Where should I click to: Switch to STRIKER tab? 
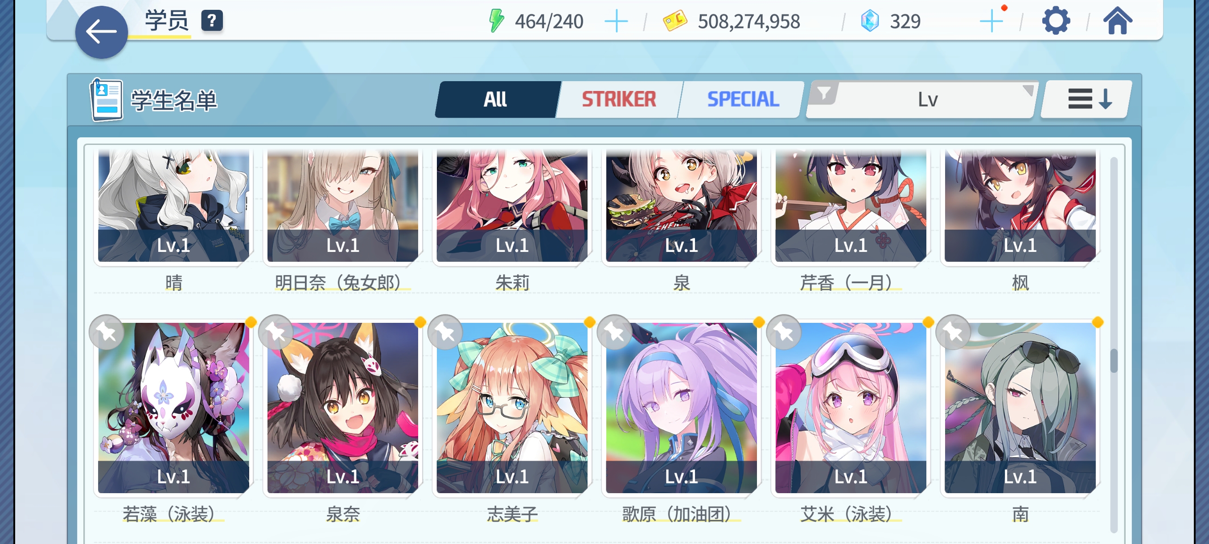(619, 99)
